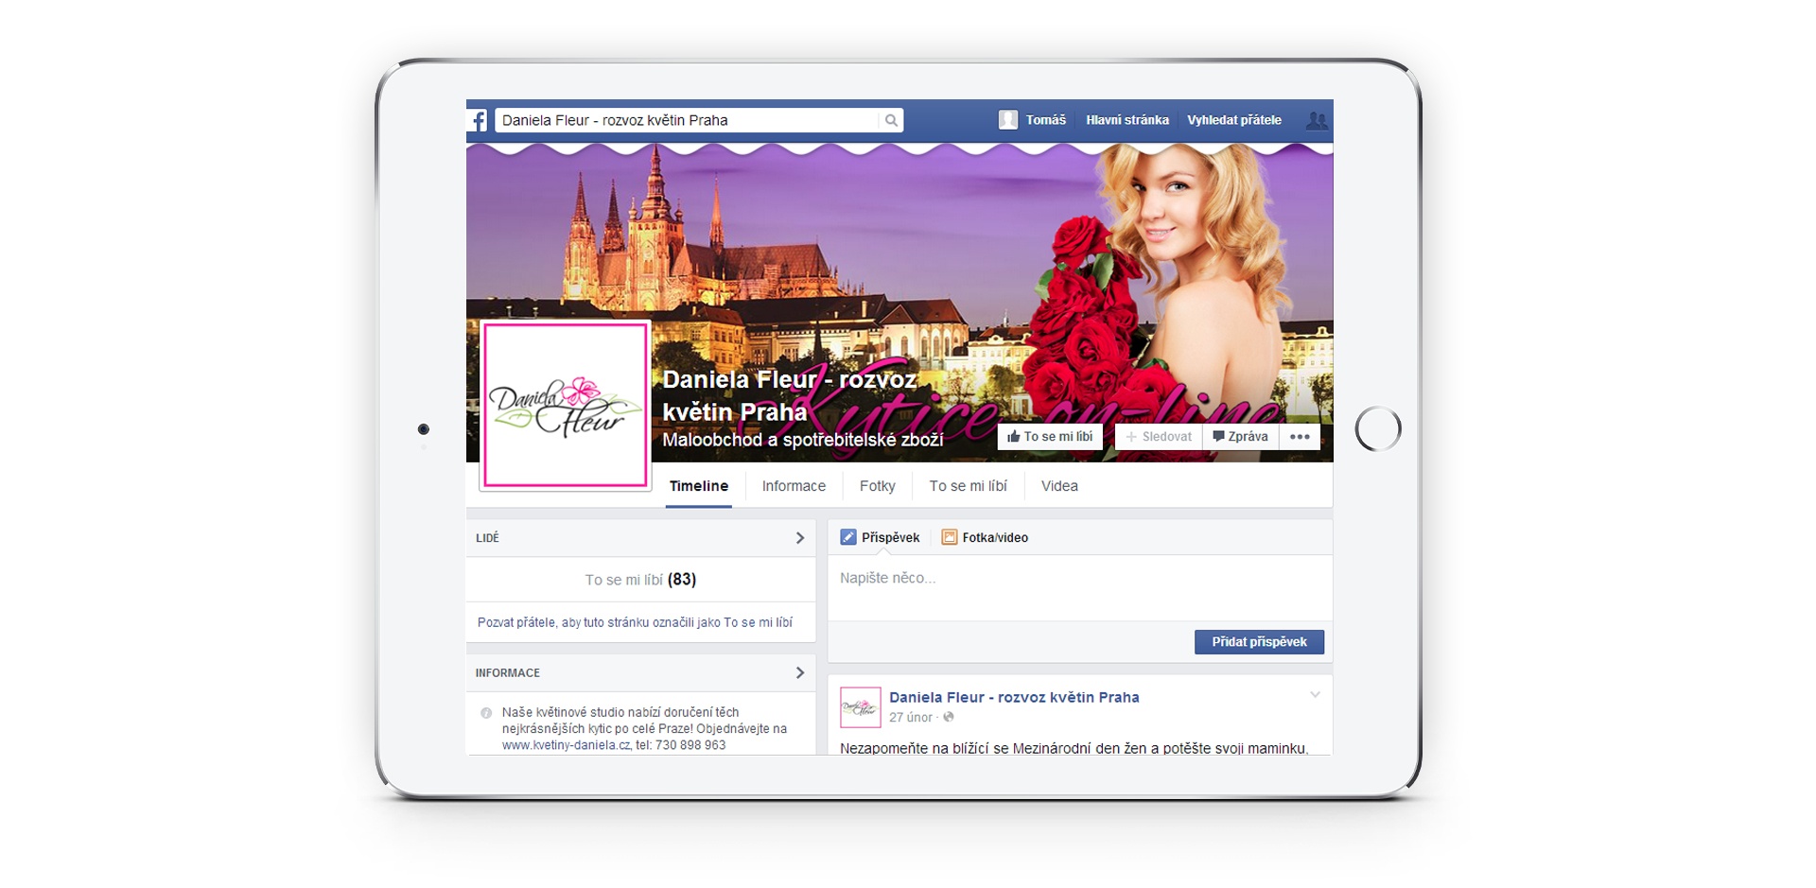Open Daniela Fleur profile picture
This screenshot has width=1816, height=888.
click(566, 405)
